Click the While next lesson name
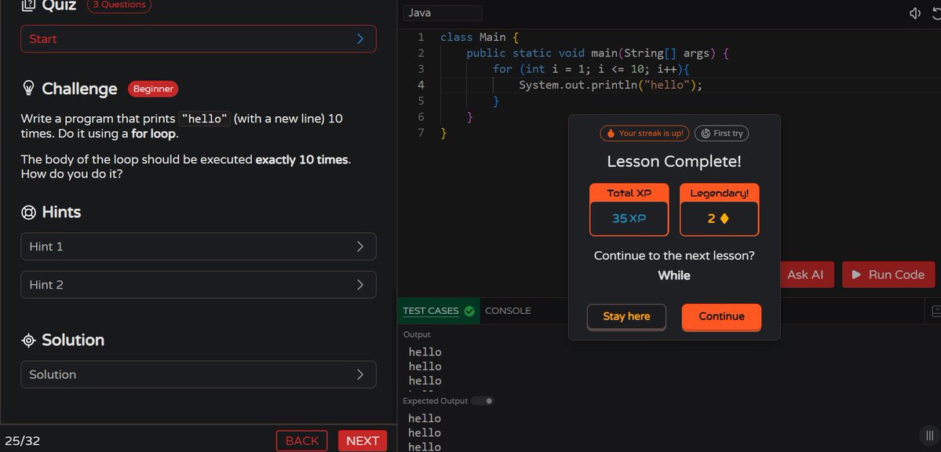This screenshot has width=941, height=452. [x=674, y=275]
